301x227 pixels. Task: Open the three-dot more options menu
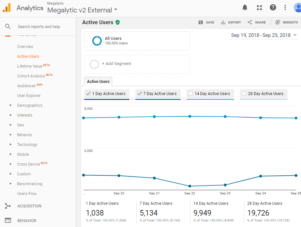pos(285,8)
